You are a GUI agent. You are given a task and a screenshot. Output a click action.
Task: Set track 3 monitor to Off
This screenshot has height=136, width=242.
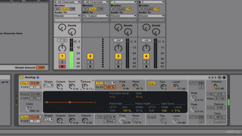tap(128, 9)
